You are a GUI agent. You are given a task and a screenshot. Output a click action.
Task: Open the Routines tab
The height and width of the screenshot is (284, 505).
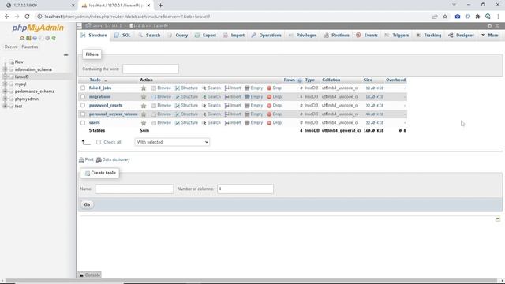point(337,35)
